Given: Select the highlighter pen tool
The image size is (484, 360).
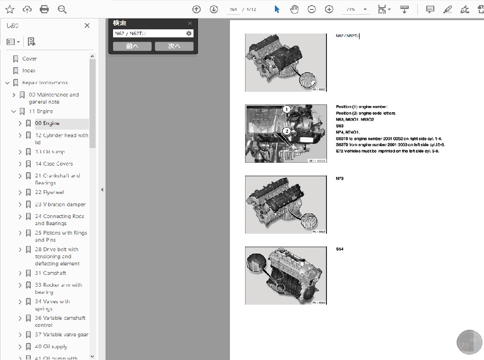Looking at the screenshot, I should point(447,9).
